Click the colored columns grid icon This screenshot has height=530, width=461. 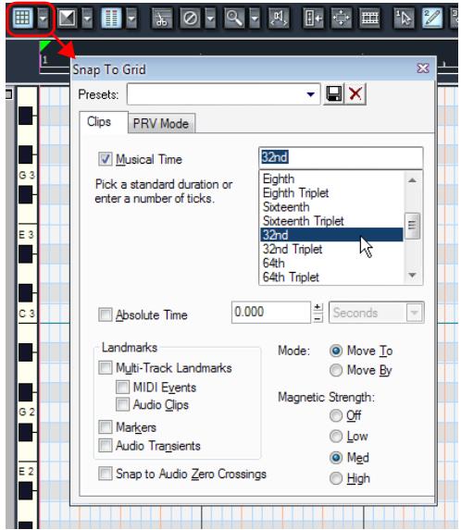pyautogui.click(x=111, y=18)
